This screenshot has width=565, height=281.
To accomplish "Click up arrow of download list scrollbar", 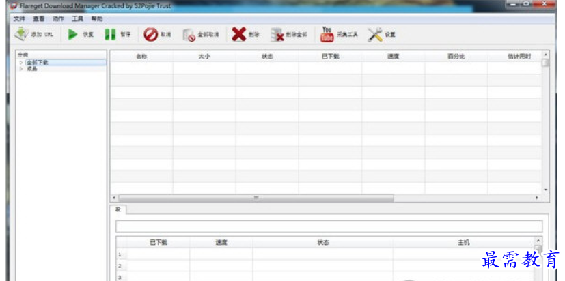I will pyautogui.click(x=546, y=55).
